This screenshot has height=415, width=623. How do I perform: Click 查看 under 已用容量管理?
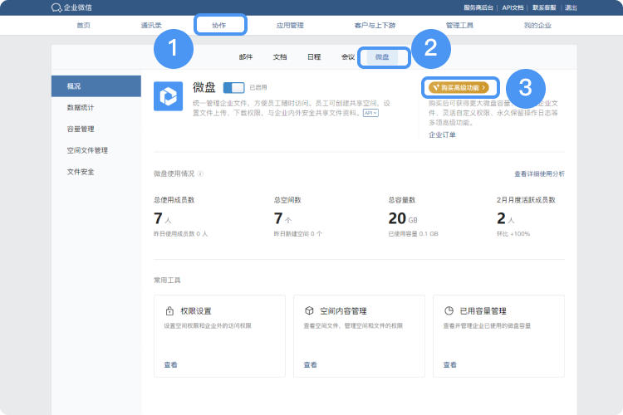click(x=449, y=364)
